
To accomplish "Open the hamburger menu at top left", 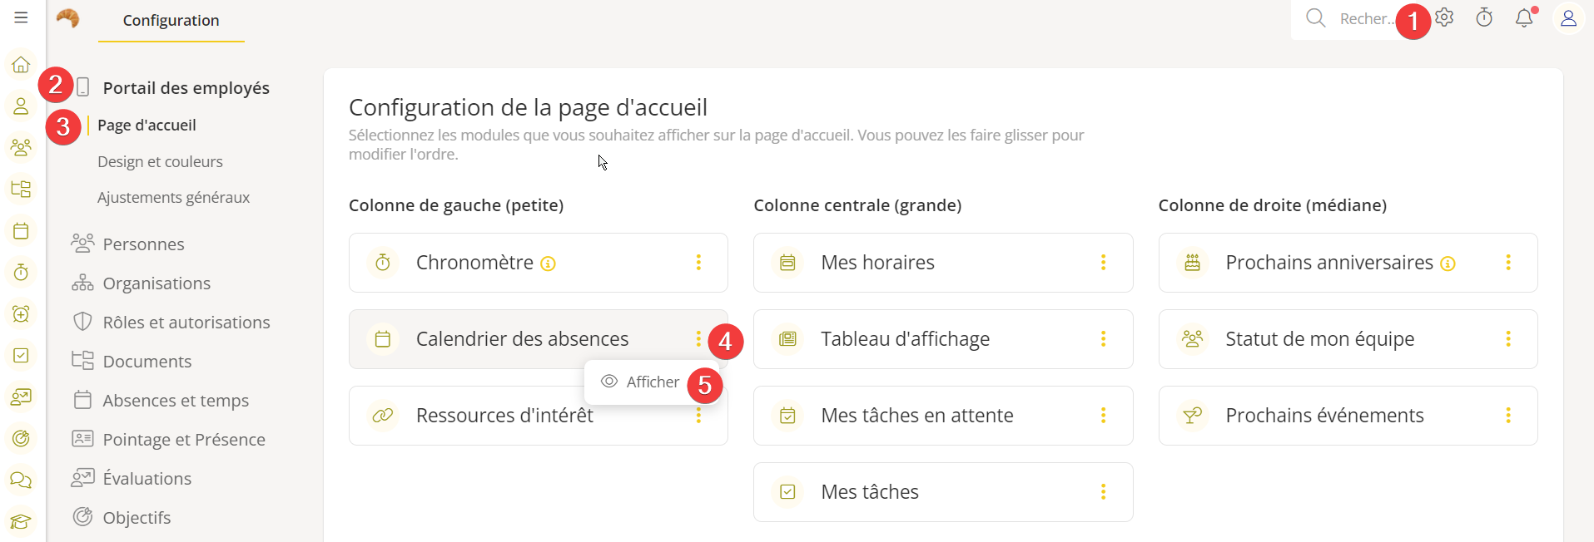I will click(x=21, y=17).
